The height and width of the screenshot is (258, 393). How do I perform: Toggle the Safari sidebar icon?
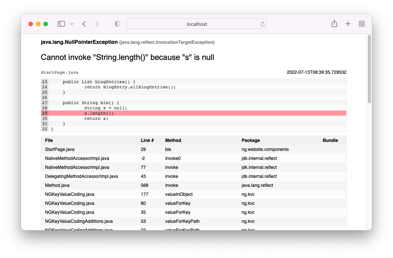click(61, 24)
